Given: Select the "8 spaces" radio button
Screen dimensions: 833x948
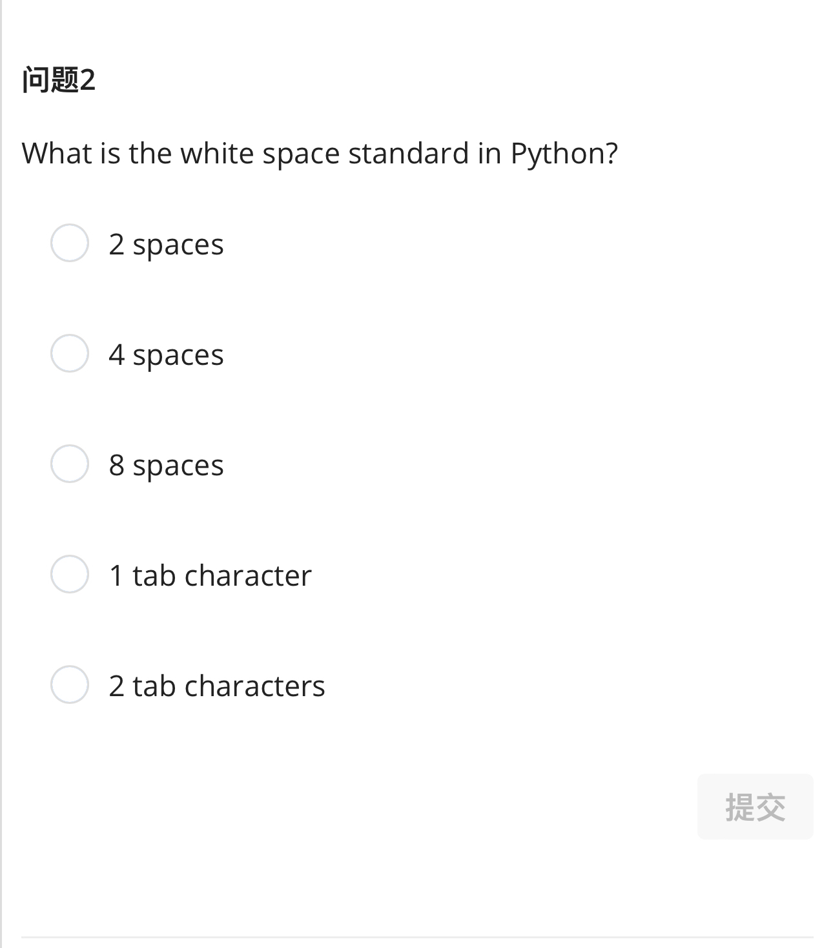Looking at the screenshot, I should pyautogui.click(x=69, y=464).
